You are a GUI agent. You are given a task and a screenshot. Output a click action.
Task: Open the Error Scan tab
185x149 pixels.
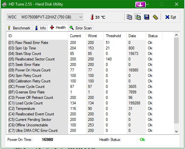coord(81,28)
